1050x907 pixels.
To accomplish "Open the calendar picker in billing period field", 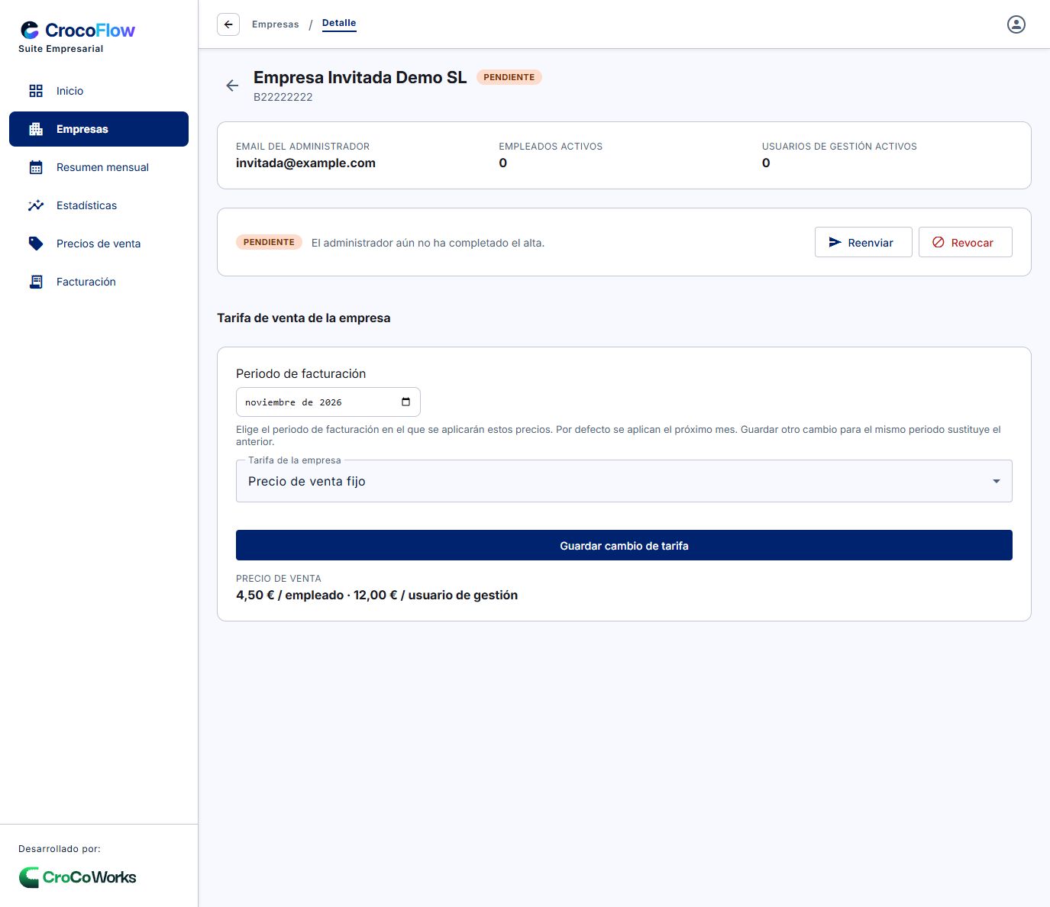I will 405,402.
